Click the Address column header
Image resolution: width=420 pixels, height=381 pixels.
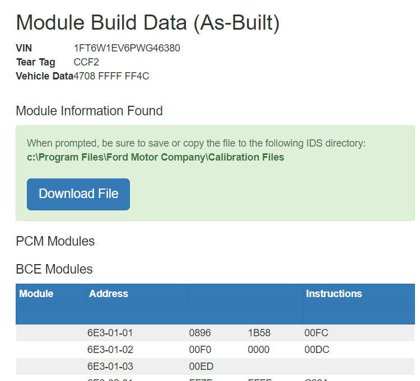point(109,294)
